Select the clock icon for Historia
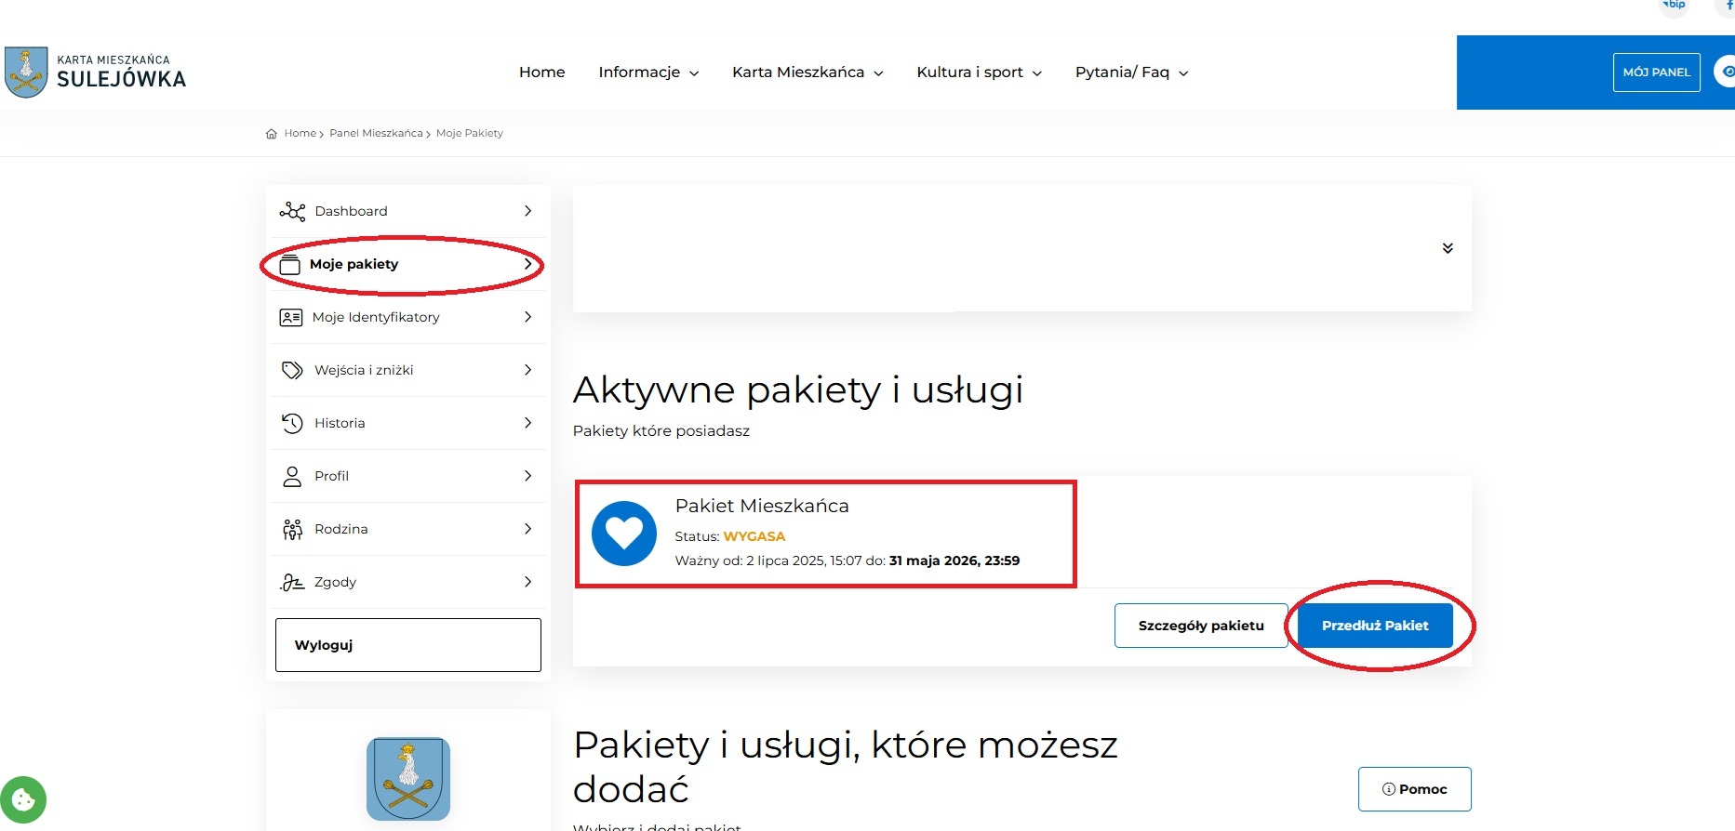 (x=291, y=423)
